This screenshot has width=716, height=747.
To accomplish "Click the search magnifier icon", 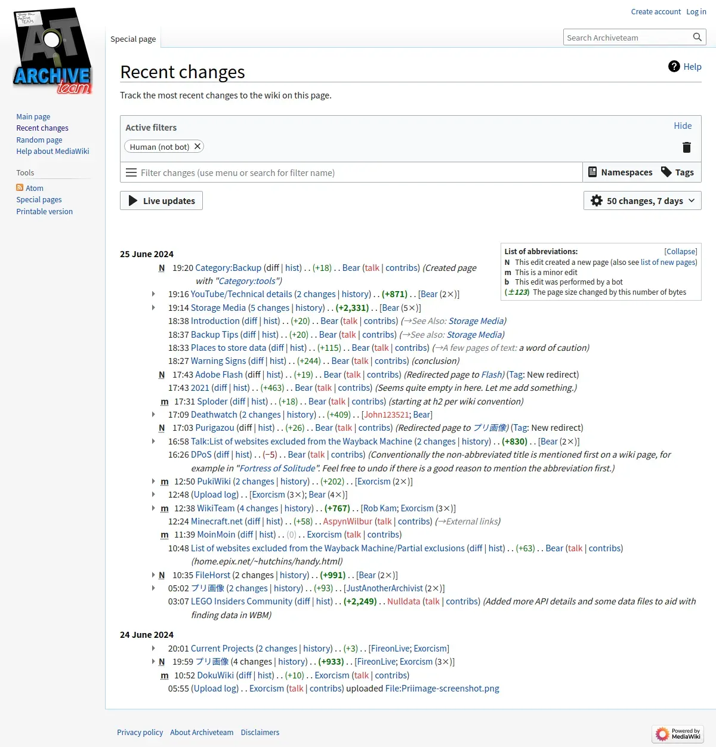I will pyautogui.click(x=697, y=38).
